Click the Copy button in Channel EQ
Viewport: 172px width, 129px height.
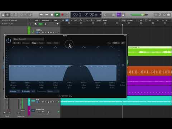[34, 43]
